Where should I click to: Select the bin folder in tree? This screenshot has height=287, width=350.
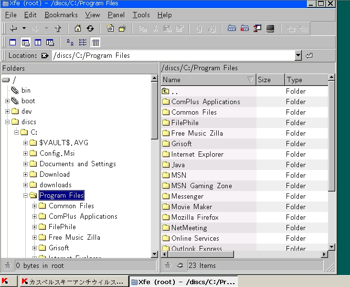point(26,90)
